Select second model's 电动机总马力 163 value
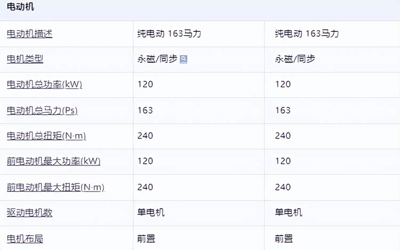The image size is (400, 250). point(283,110)
